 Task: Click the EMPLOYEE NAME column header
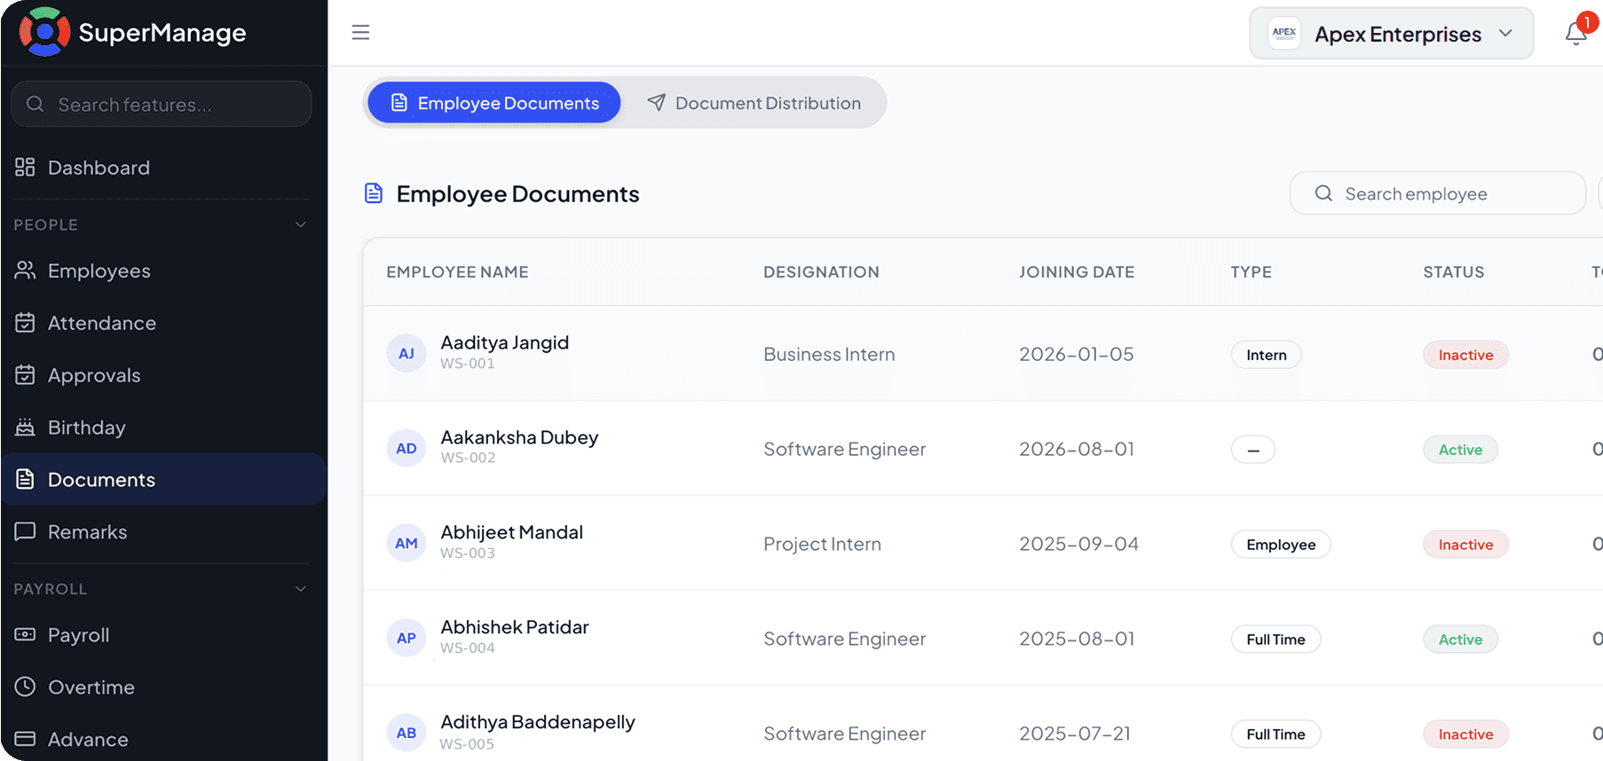457,272
